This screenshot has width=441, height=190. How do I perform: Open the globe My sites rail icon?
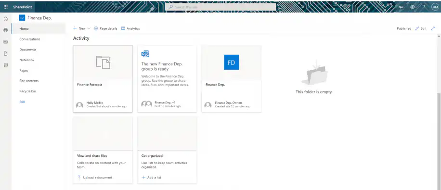[6, 30]
